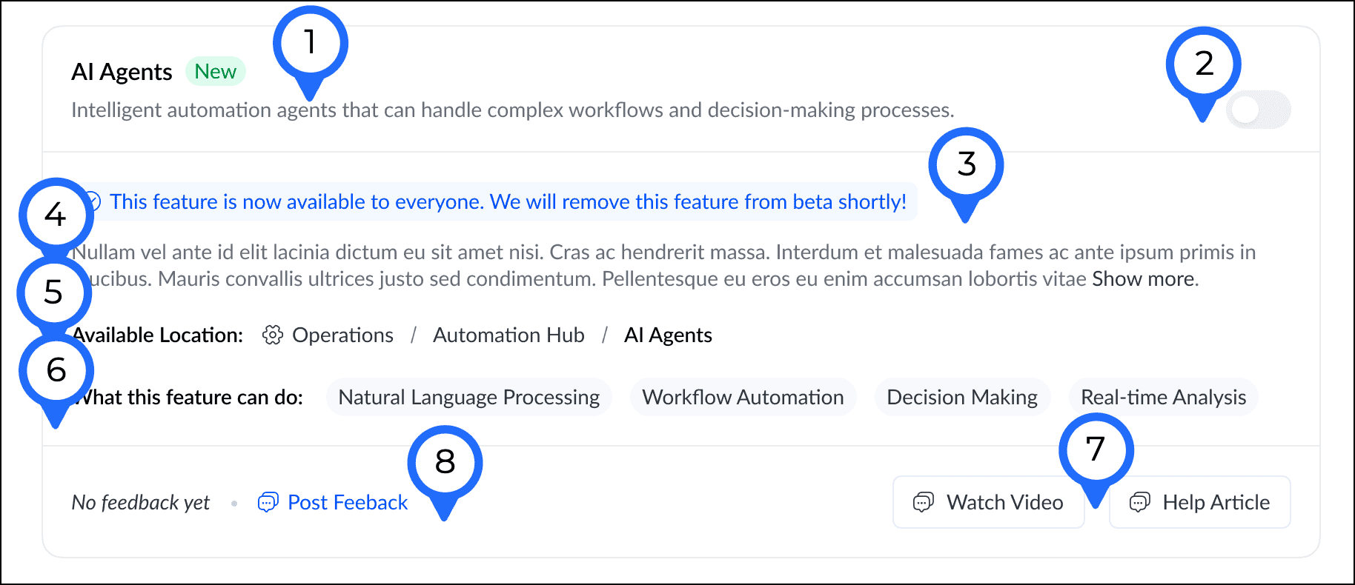
Task: Click the chat icon beside Post Feedback
Action: point(268,503)
